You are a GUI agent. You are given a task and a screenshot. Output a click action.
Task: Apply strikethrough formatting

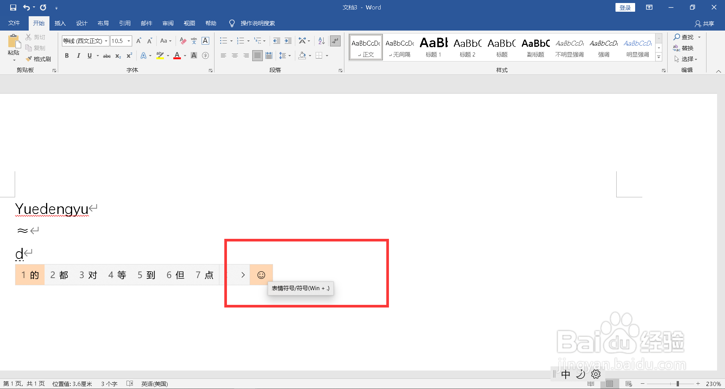107,56
